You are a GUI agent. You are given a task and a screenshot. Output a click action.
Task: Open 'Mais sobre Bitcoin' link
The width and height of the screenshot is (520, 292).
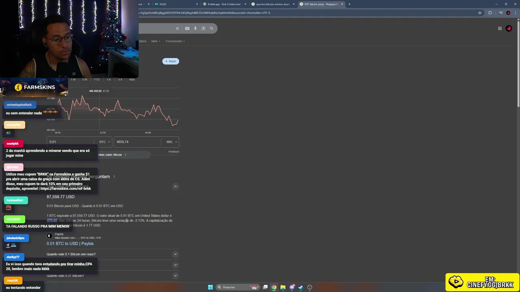pyautogui.click(x=112, y=155)
